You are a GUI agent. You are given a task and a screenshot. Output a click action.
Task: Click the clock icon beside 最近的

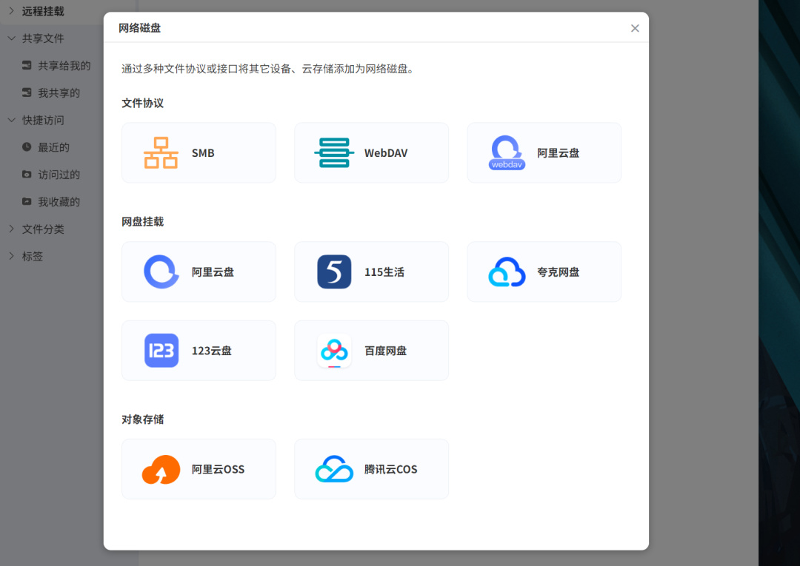point(27,146)
